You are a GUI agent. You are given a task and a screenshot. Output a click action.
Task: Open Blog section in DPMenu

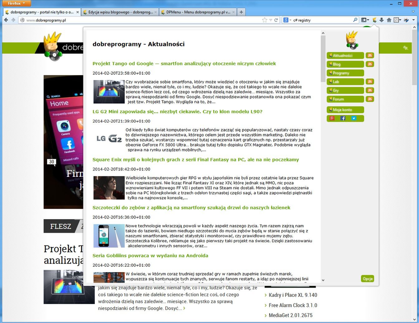tap(345, 64)
